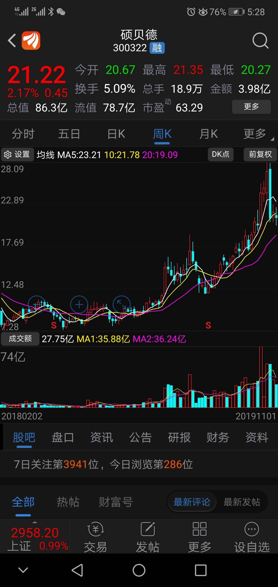Screen dimensions: 278x587
Task: Select 最新发帖 sort option
Action: click(242, 502)
